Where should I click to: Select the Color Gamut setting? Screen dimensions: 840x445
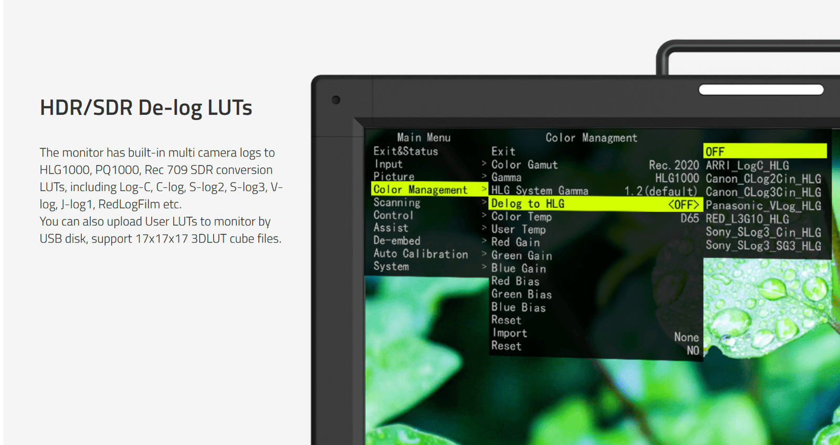[x=524, y=165]
